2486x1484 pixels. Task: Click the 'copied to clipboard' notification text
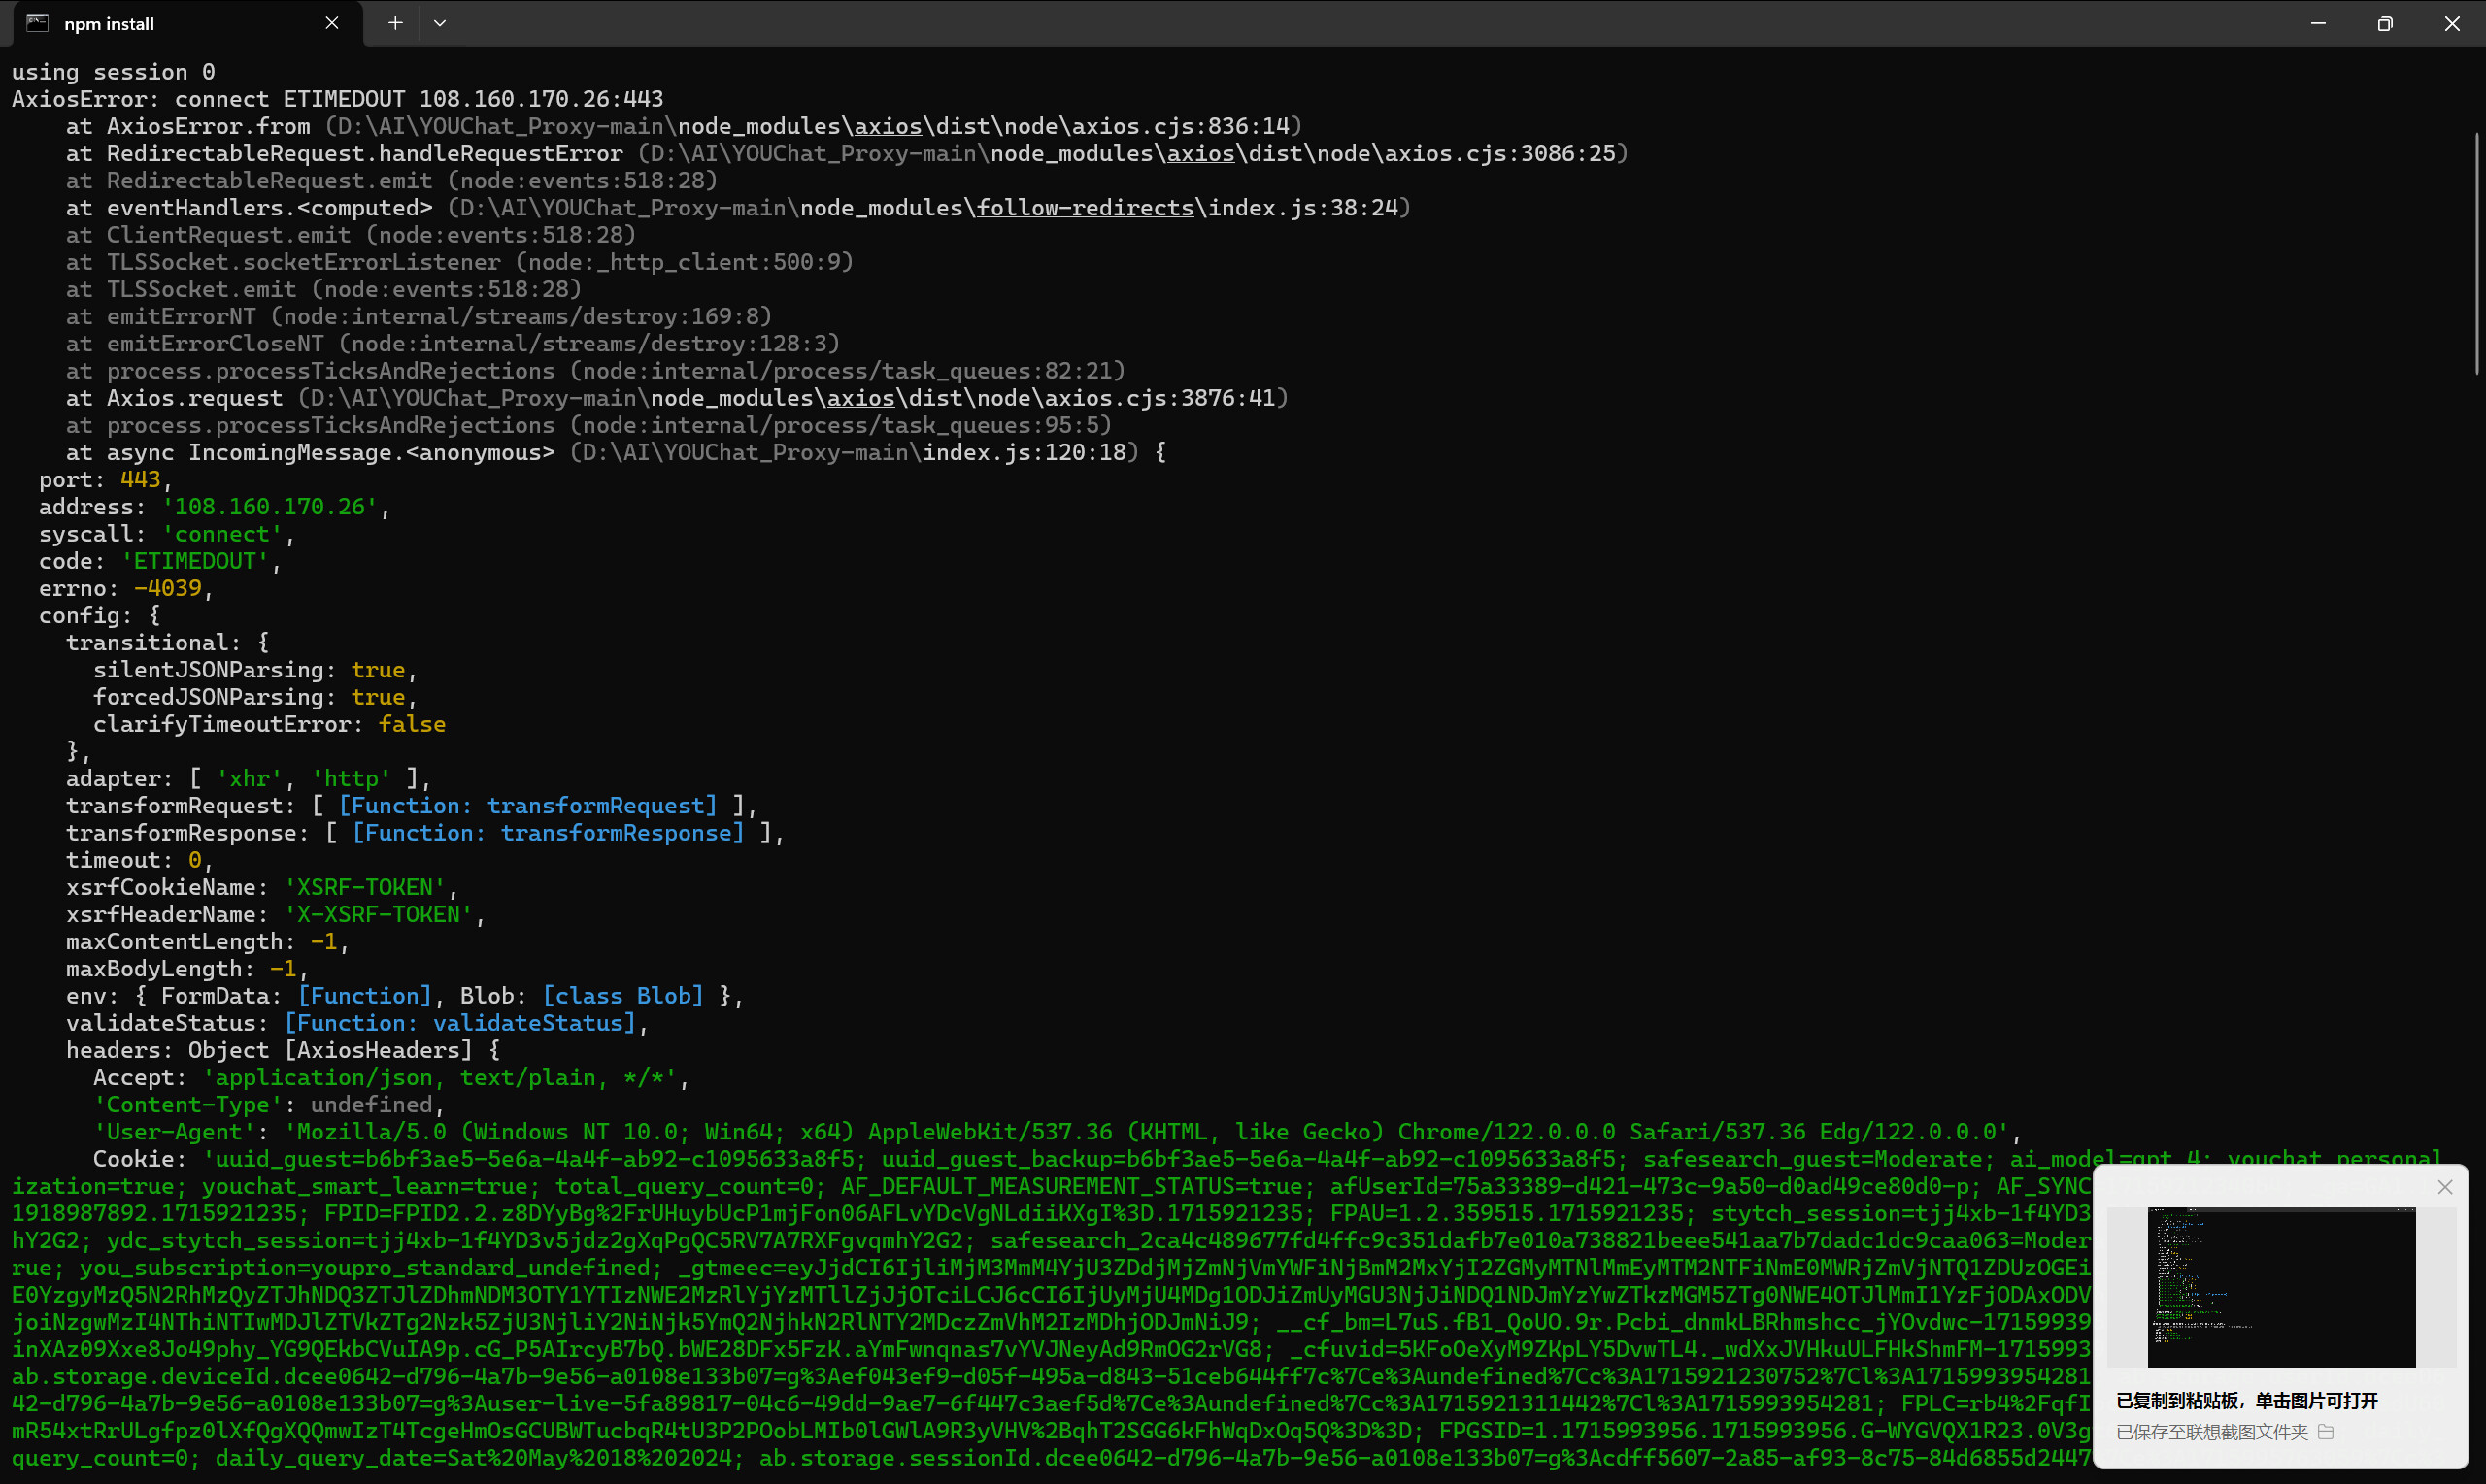2246,1400
